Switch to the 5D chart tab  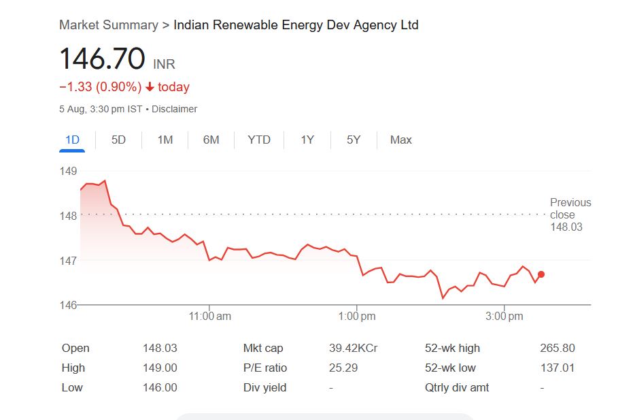pos(118,140)
